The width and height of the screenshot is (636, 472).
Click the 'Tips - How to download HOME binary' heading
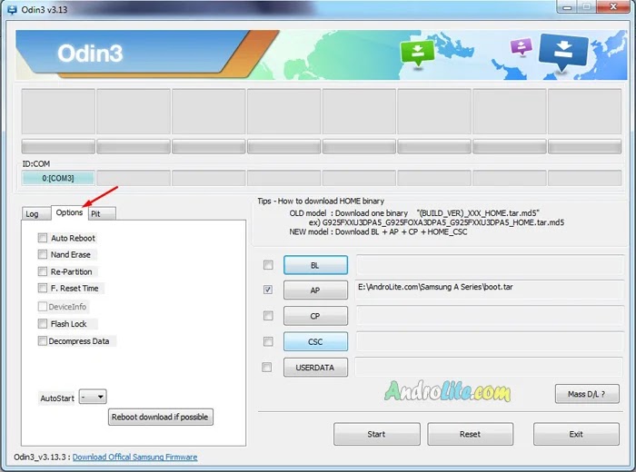coord(321,201)
